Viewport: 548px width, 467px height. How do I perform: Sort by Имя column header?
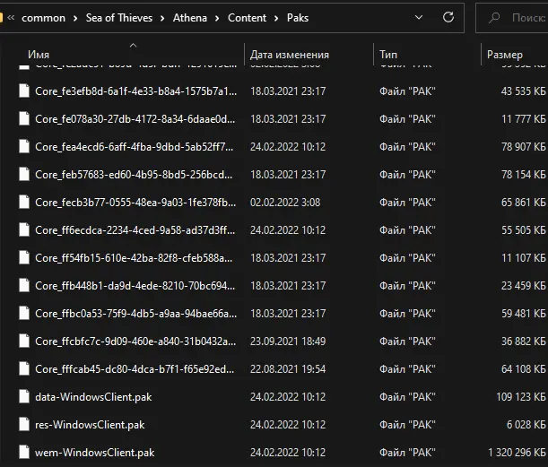tap(39, 55)
